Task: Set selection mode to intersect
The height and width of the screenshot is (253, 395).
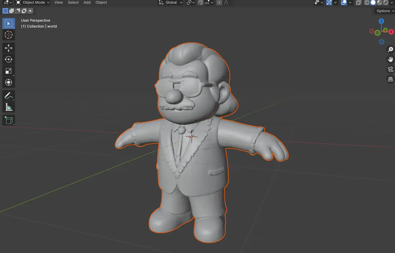Action: (31, 11)
